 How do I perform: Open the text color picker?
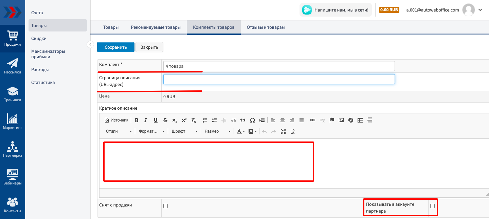[240, 131]
